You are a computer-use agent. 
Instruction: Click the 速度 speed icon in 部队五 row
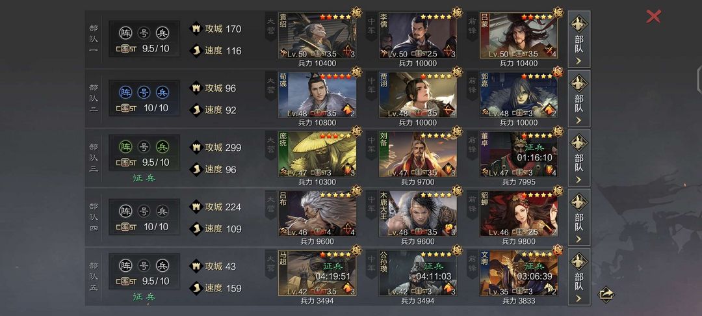(x=196, y=288)
